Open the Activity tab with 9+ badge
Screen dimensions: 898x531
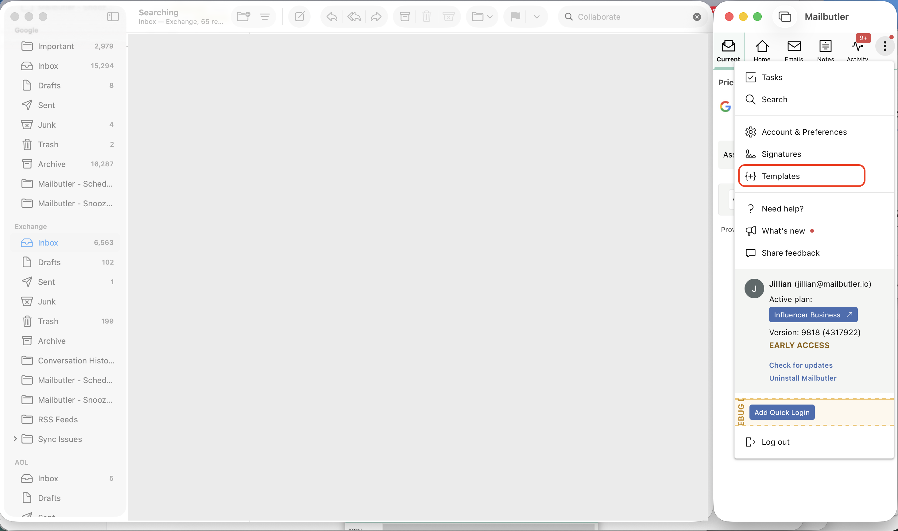point(857,50)
